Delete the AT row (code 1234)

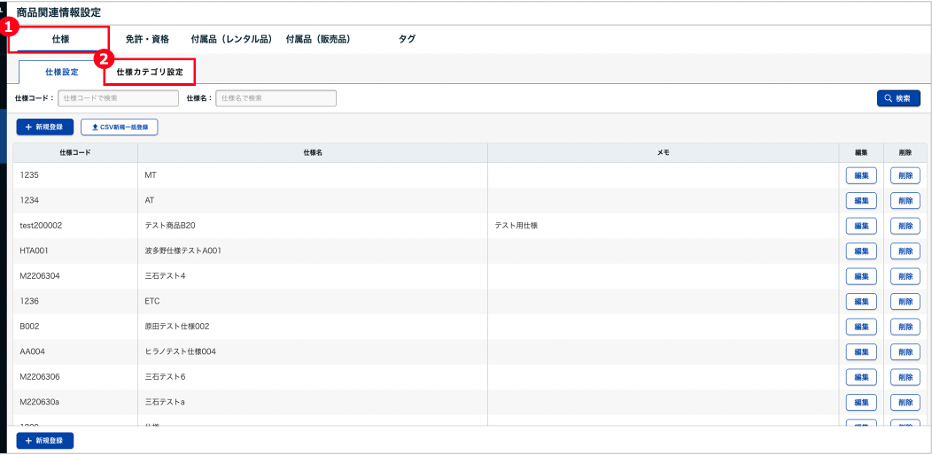[x=905, y=200]
